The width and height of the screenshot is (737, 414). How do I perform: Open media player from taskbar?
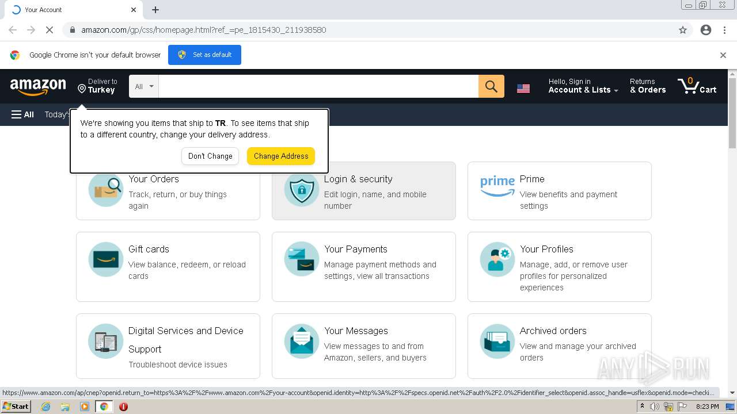tap(85, 407)
